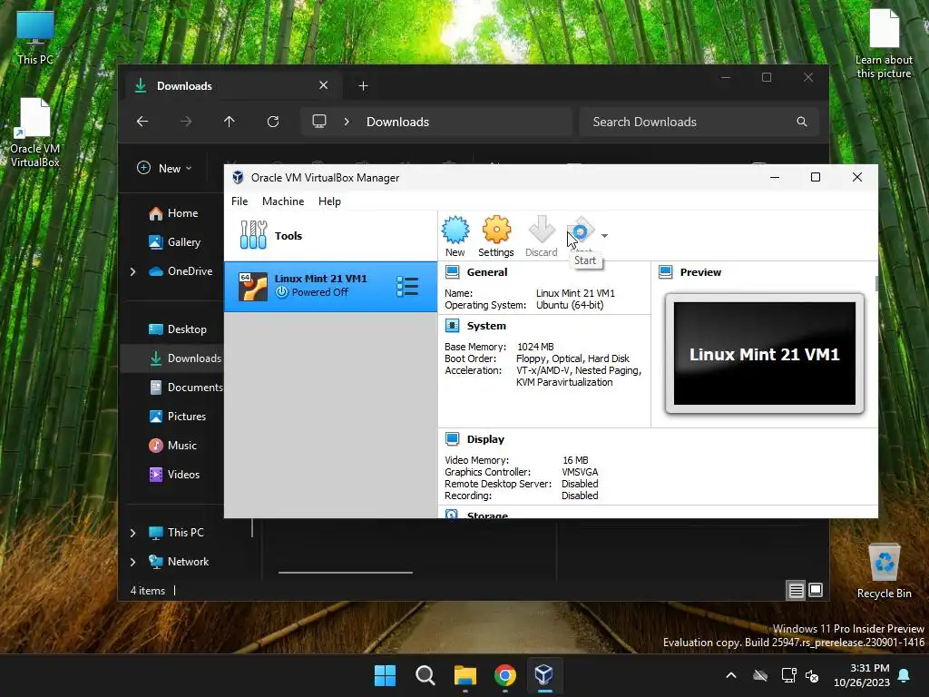Screen dimensions: 929x697
Task: Click the Storage section header
Action: tap(487, 515)
